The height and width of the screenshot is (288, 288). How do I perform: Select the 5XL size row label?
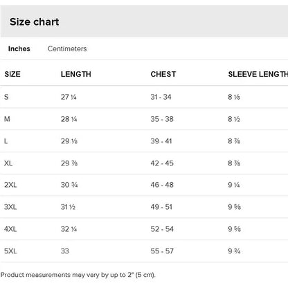[10, 251]
